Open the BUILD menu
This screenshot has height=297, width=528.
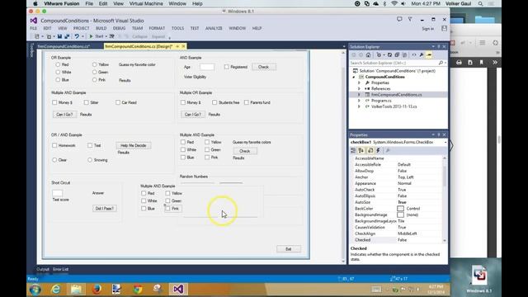pos(101,28)
